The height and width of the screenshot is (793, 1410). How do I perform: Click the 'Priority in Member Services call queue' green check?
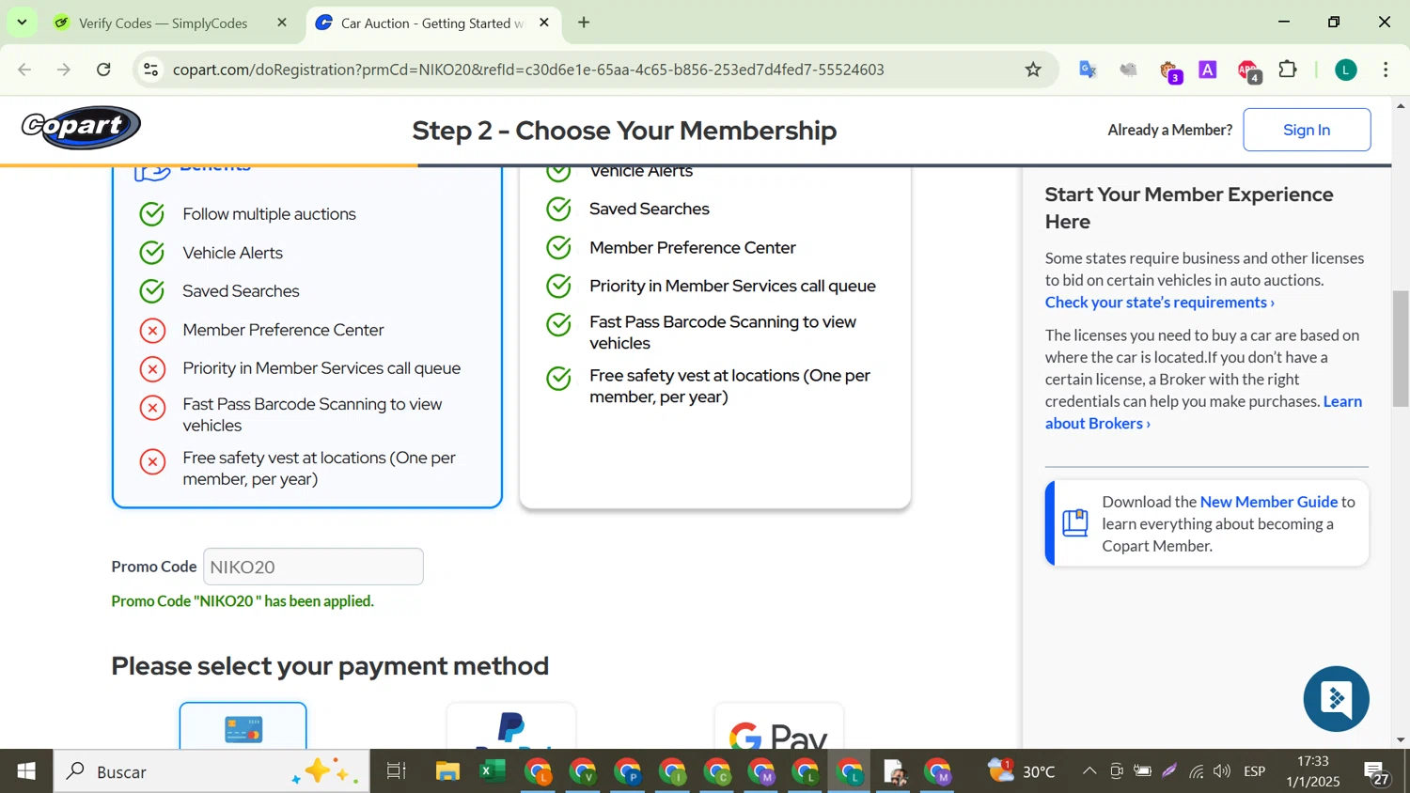[558, 286]
